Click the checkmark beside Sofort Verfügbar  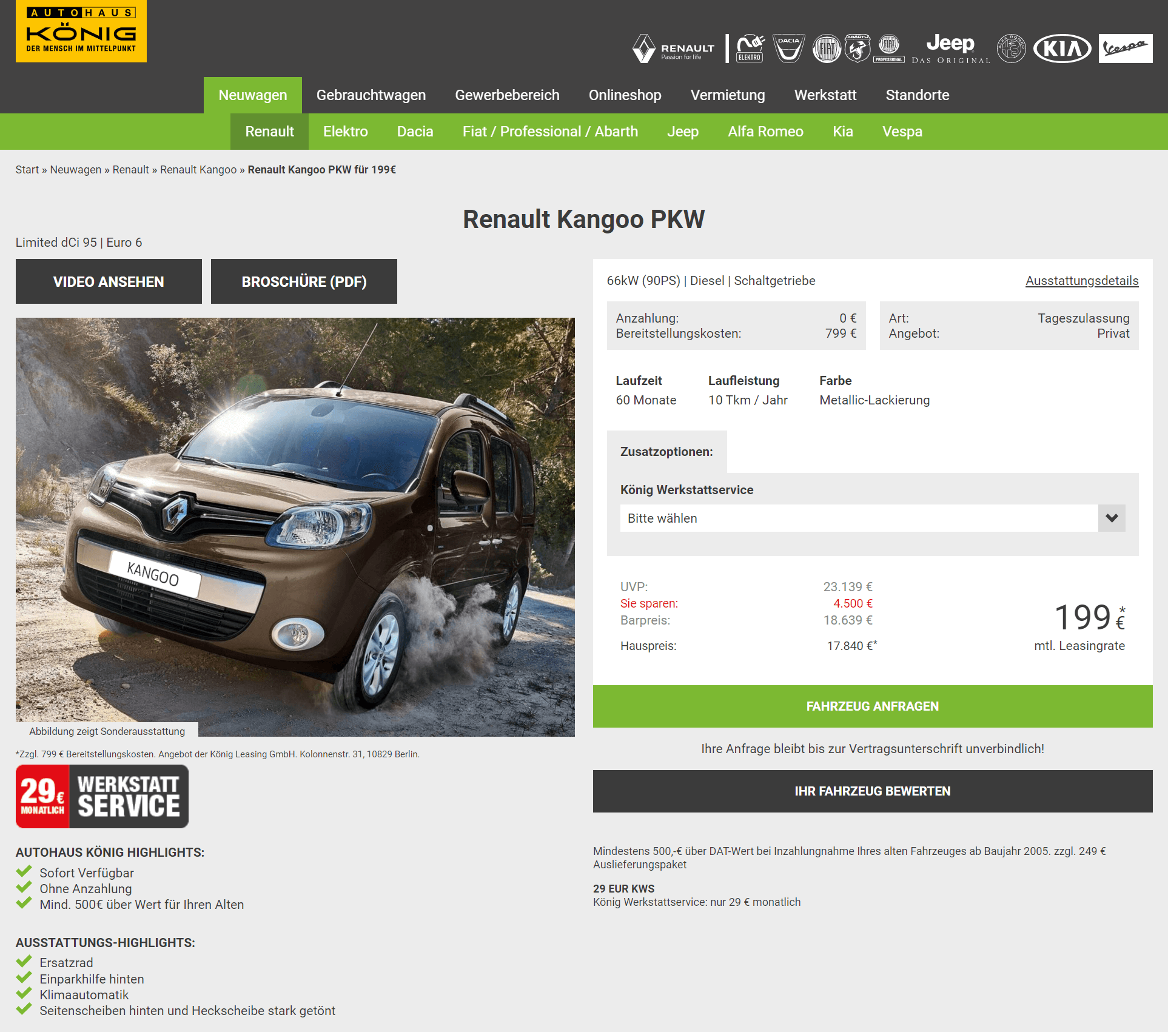(24, 872)
